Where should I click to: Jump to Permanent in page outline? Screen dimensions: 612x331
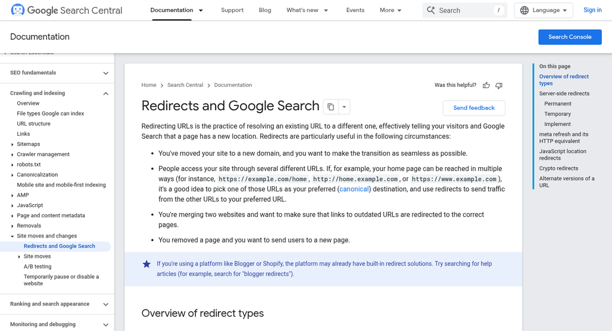[x=558, y=104]
